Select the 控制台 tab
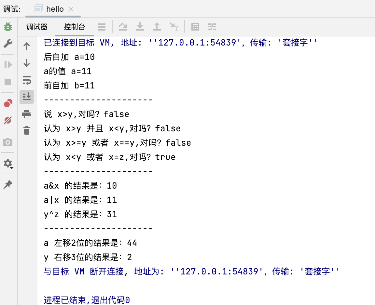The image size is (375, 305). tap(74, 27)
